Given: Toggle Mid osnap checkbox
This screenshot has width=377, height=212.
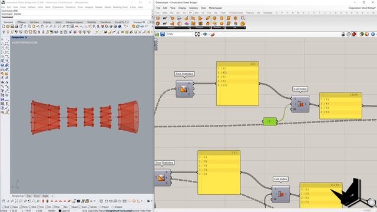Looking at the screenshot, I should pos(30,207).
